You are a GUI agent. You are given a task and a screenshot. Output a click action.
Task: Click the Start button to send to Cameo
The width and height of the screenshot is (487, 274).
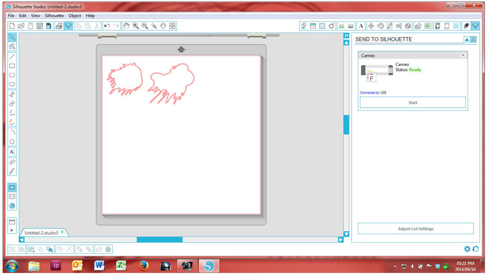[x=413, y=103]
